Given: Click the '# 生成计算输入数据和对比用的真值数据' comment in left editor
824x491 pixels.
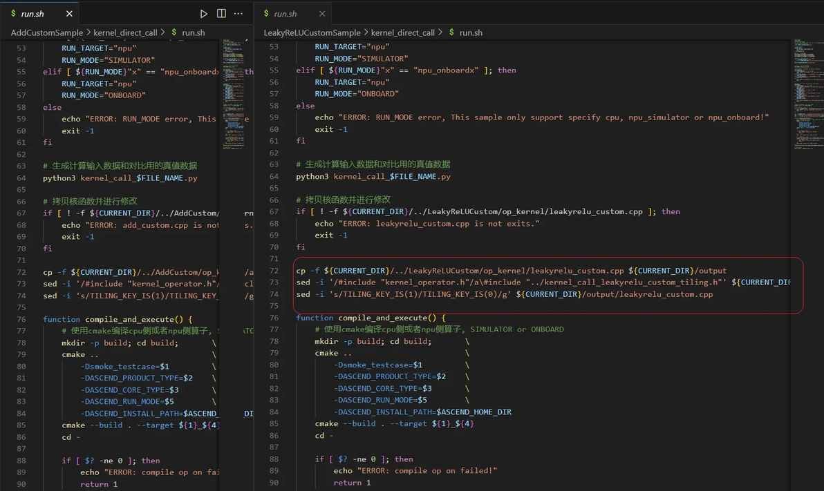Looking at the screenshot, I should click(120, 166).
